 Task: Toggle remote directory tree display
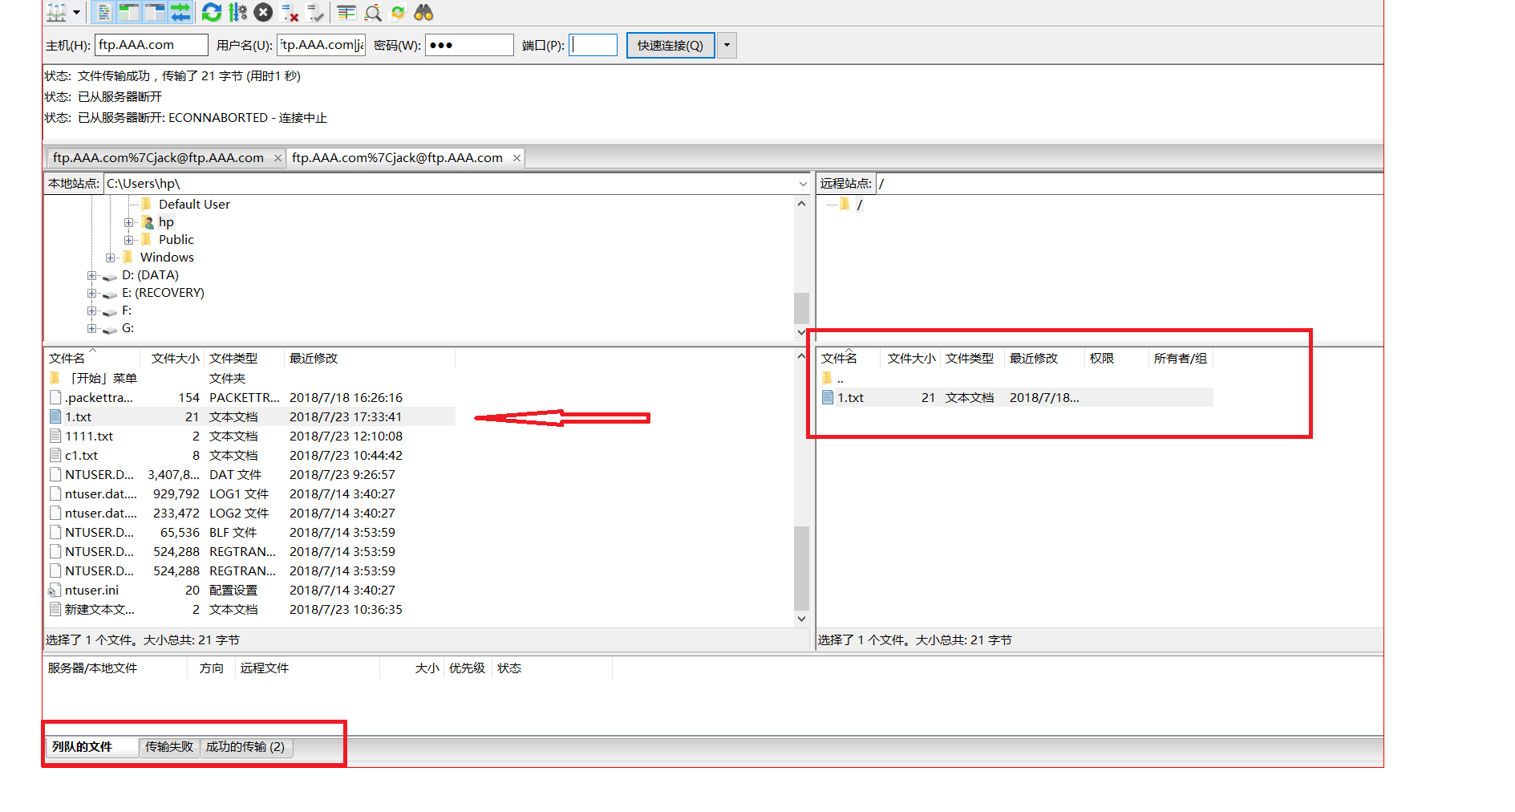(x=155, y=12)
